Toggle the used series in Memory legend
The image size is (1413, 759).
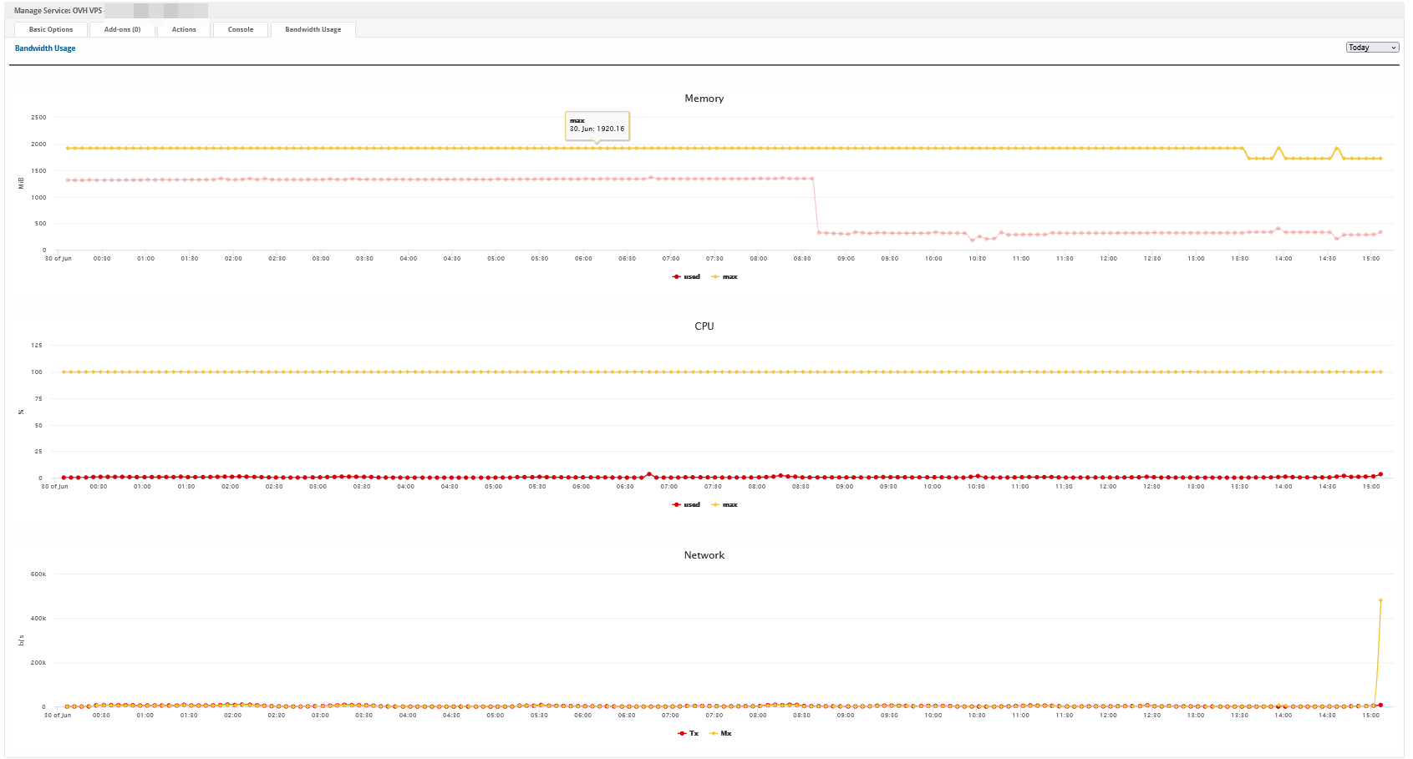686,276
